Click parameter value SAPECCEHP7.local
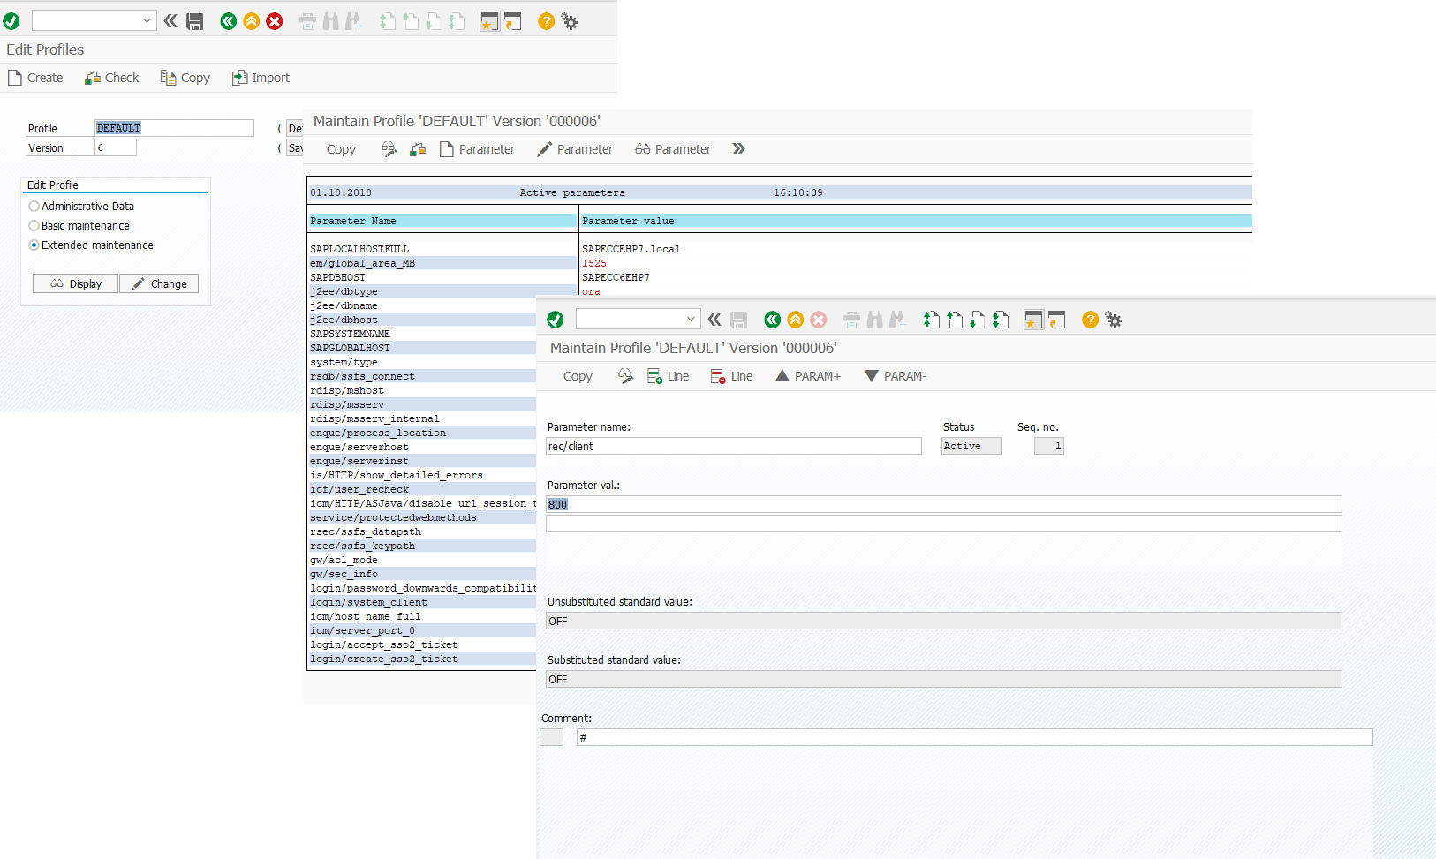1436x859 pixels. [631, 249]
